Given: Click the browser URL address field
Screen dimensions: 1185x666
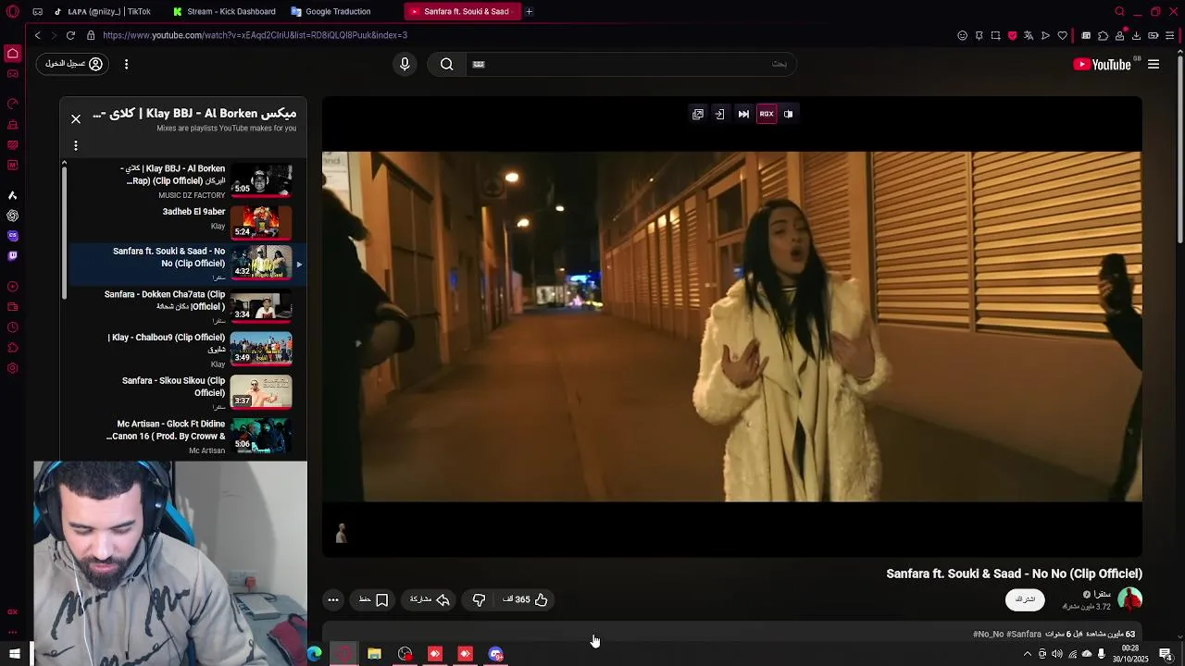Looking at the screenshot, I should coord(518,35).
